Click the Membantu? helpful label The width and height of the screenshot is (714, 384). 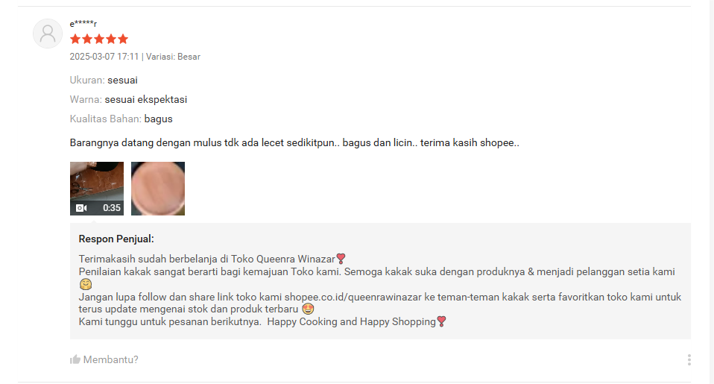[110, 359]
